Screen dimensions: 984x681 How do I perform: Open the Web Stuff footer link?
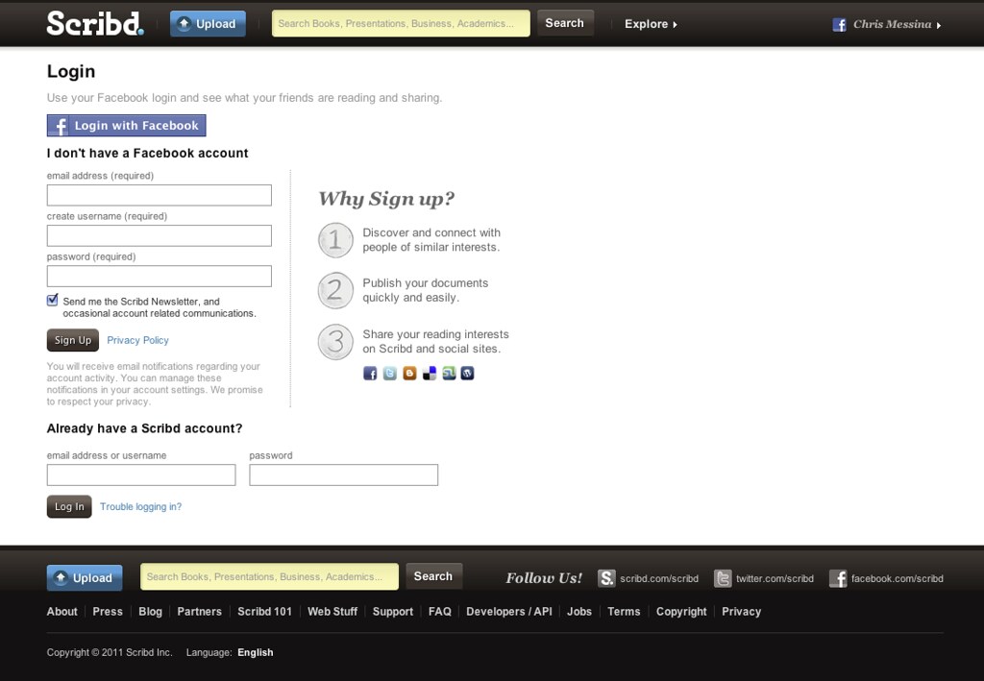click(x=332, y=612)
